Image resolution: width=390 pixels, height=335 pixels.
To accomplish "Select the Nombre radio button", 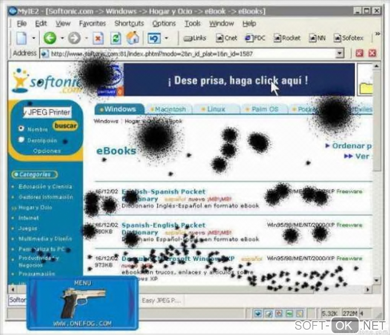I will tap(21, 128).
